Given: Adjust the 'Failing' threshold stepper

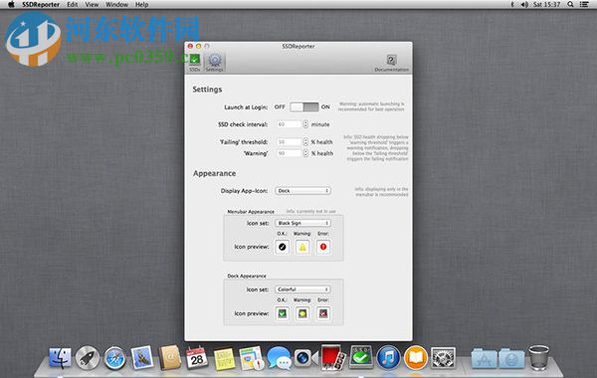Looking at the screenshot, I should point(305,142).
